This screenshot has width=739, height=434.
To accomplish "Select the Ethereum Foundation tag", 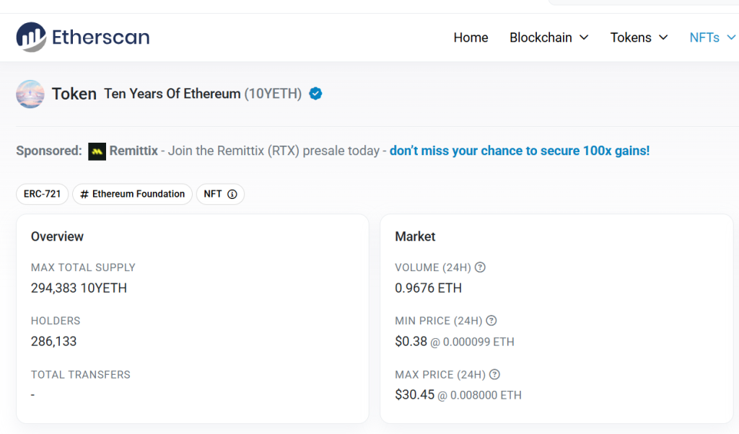I will pos(133,194).
